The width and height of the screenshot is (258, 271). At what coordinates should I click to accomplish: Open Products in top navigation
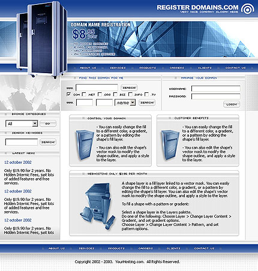click(x=148, y=68)
